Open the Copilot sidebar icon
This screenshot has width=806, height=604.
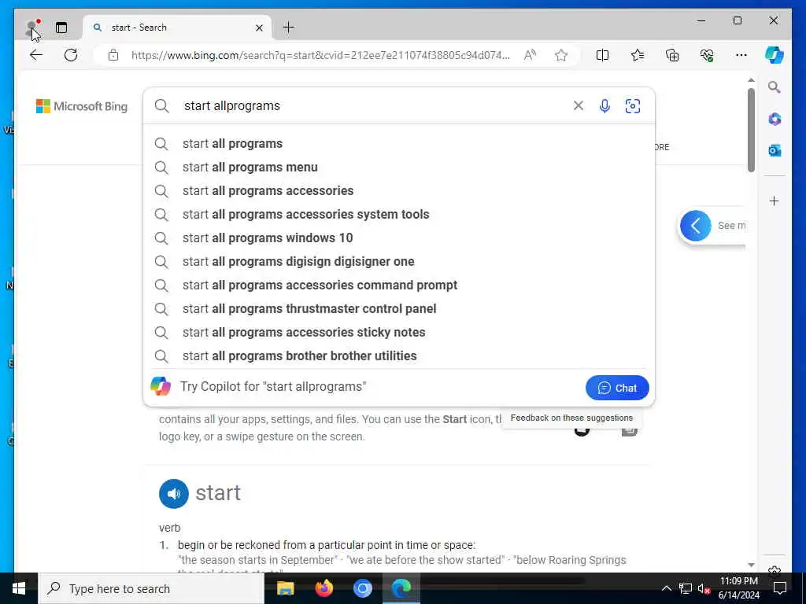click(775, 55)
